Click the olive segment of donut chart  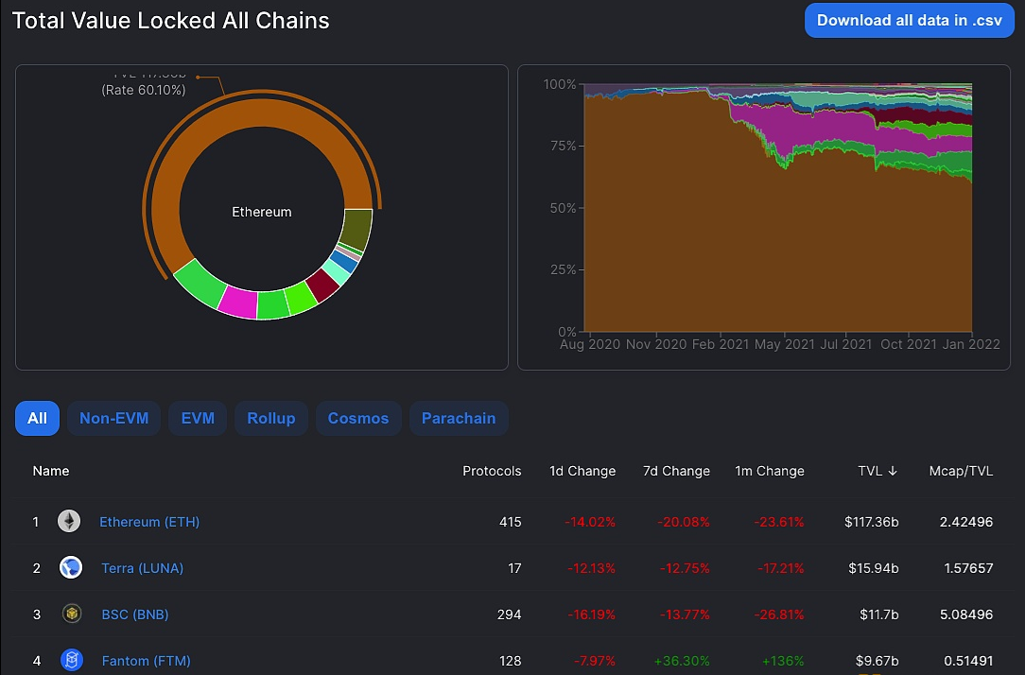pyautogui.click(x=356, y=229)
